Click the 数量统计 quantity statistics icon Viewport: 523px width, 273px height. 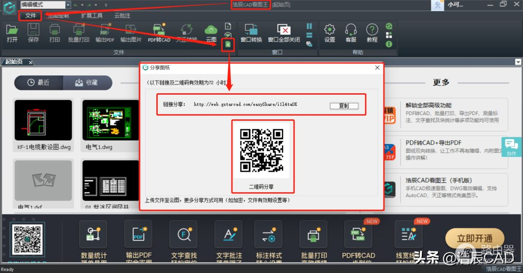[93, 234]
